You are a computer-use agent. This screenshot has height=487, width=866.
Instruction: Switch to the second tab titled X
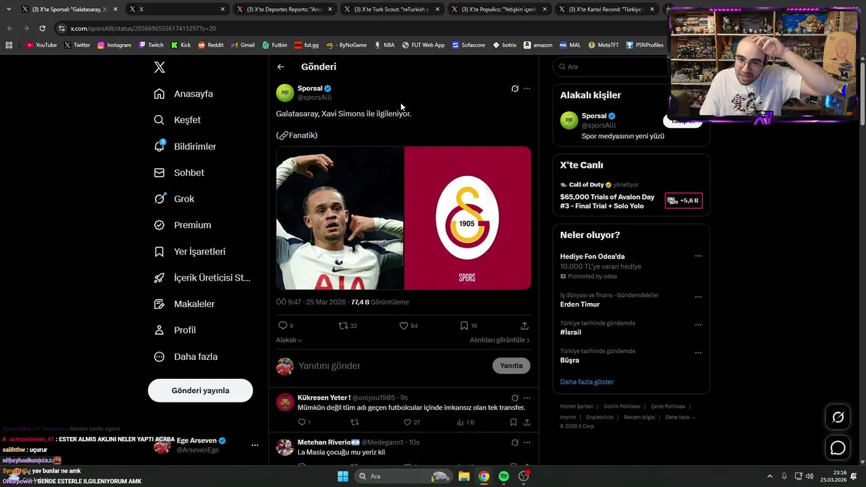tap(177, 9)
